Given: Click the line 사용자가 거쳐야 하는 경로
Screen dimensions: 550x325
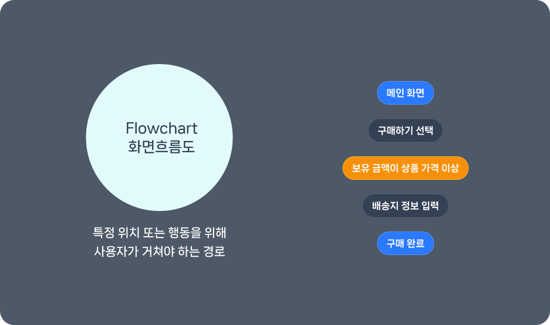Looking at the screenshot, I should pos(160,251).
